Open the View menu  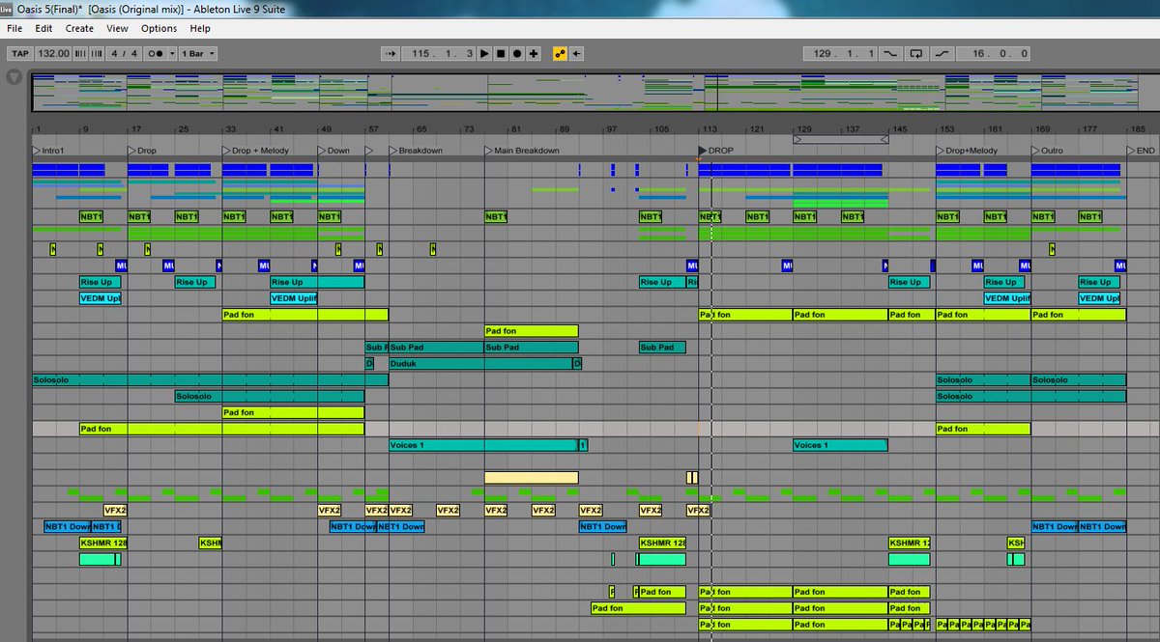pyautogui.click(x=117, y=29)
